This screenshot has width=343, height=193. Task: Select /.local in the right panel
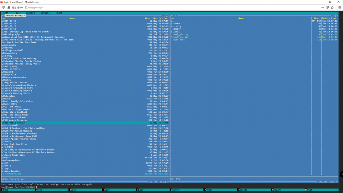(x=175, y=32)
